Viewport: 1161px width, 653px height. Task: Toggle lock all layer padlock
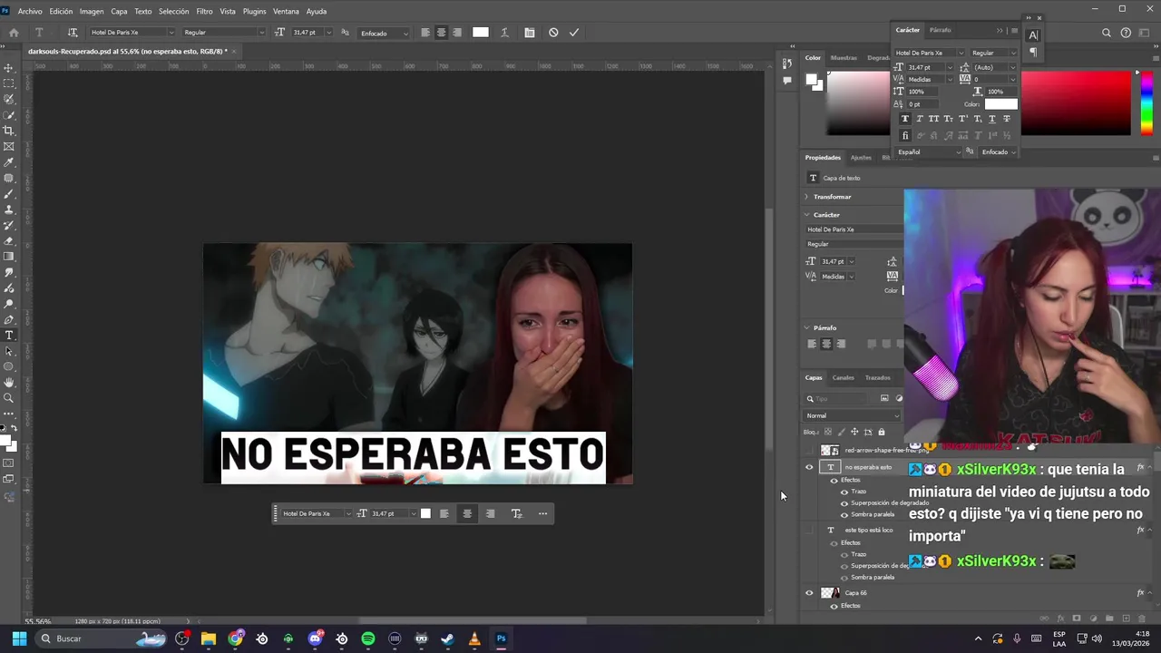[x=881, y=432]
